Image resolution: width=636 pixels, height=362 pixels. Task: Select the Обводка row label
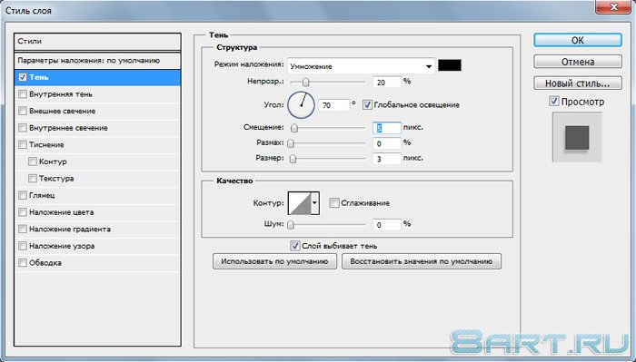[x=45, y=263]
